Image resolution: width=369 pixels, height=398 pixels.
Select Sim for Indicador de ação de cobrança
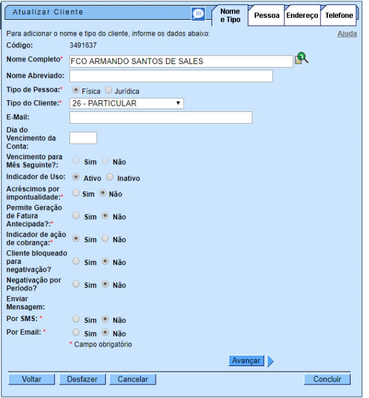click(76, 239)
